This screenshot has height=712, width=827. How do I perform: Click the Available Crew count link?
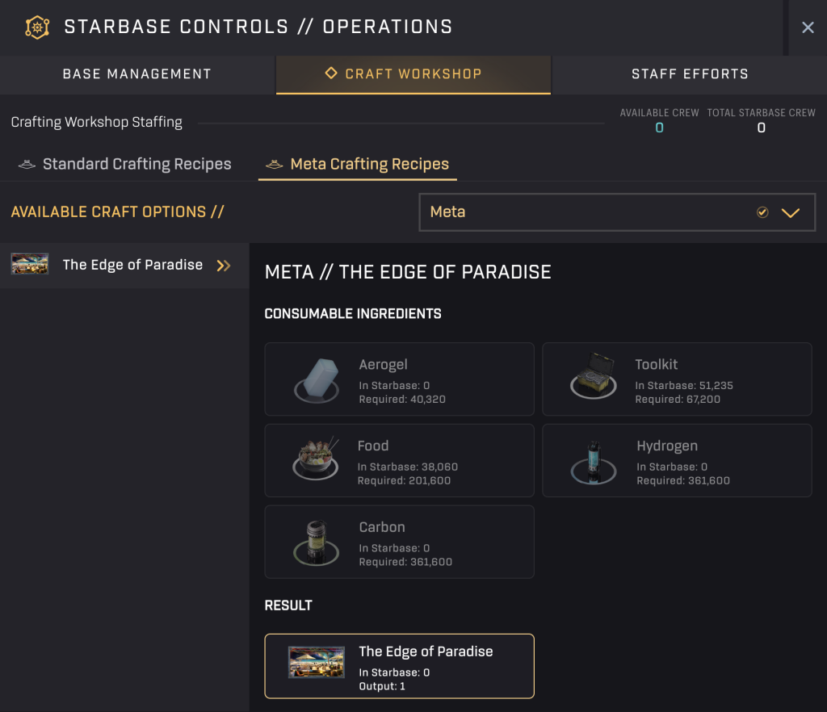click(660, 127)
